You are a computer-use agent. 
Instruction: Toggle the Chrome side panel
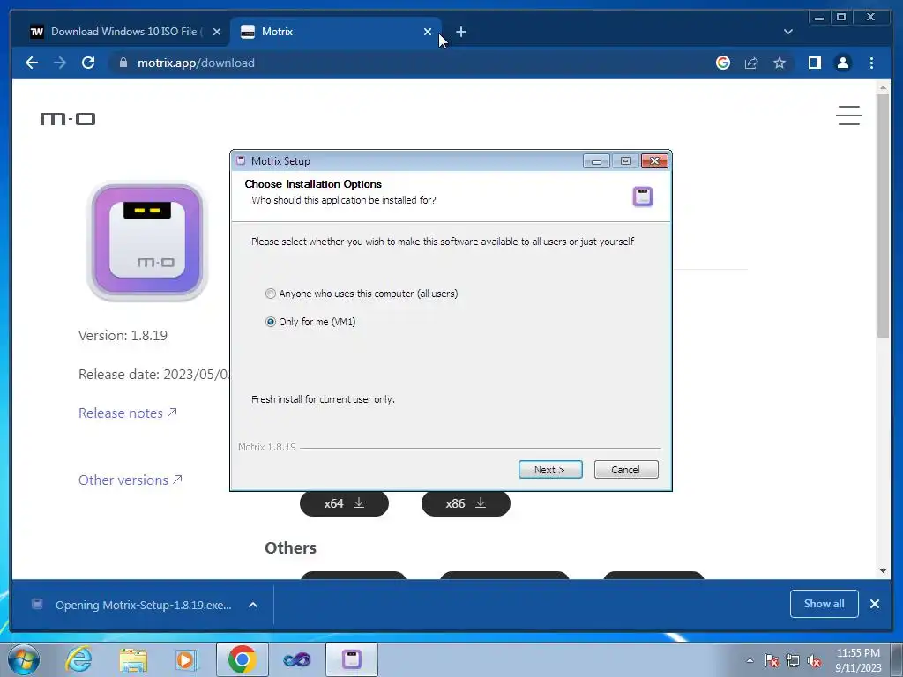(814, 63)
